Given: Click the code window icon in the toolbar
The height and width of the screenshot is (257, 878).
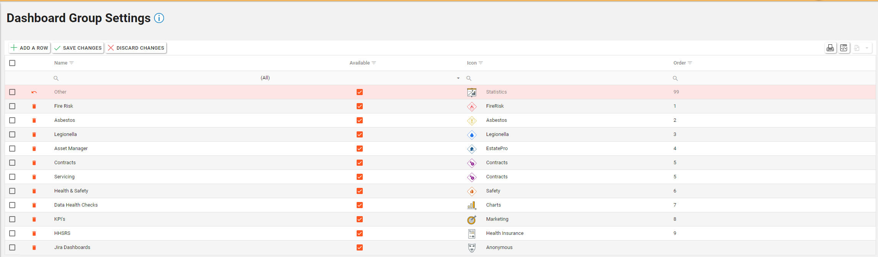Looking at the screenshot, I should pos(844,48).
